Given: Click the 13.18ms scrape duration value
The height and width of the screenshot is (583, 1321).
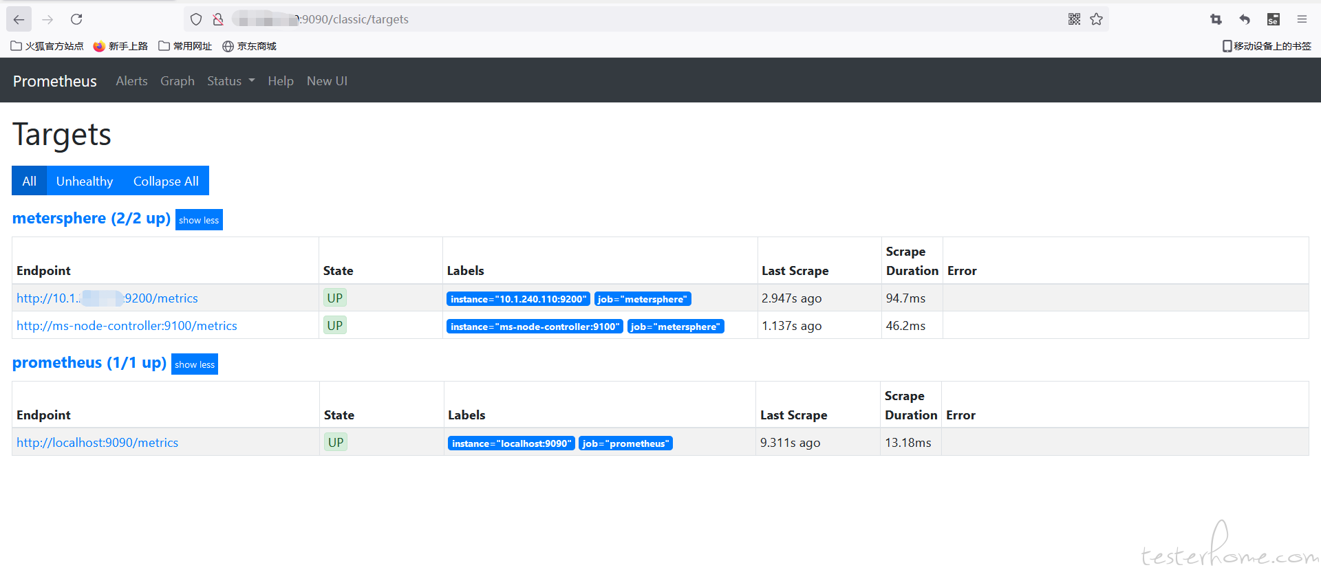Looking at the screenshot, I should pos(908,443).
